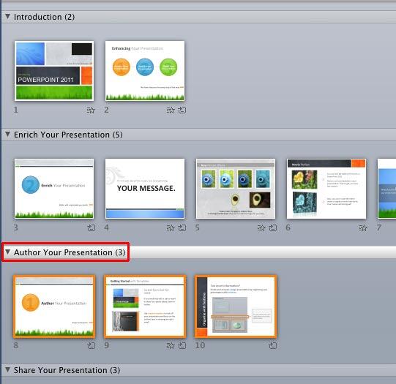Image resolution: width=396 pixels, height=384 pixels.
Task: Select the "Share Your Presentation (3)" section title
Action: [67, 370]
